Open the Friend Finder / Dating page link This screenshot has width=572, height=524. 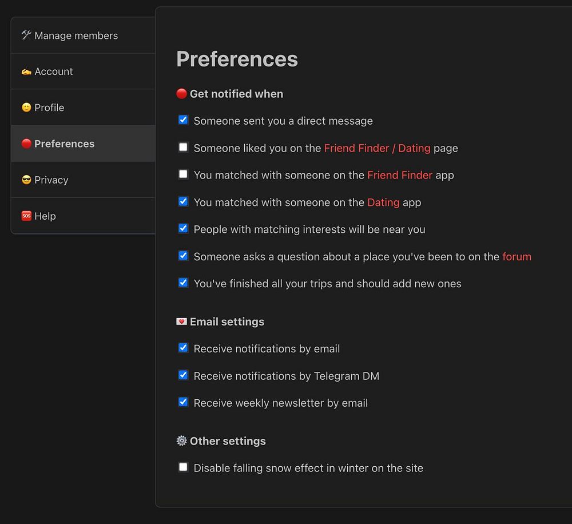377,148
